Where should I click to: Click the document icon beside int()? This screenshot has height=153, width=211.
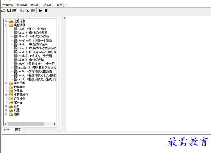click(16, 29)
